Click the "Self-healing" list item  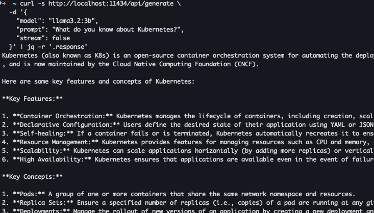tap(188, 134)
